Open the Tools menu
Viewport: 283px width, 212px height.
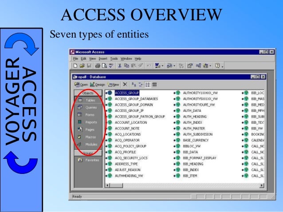click(x=114, y=59)
